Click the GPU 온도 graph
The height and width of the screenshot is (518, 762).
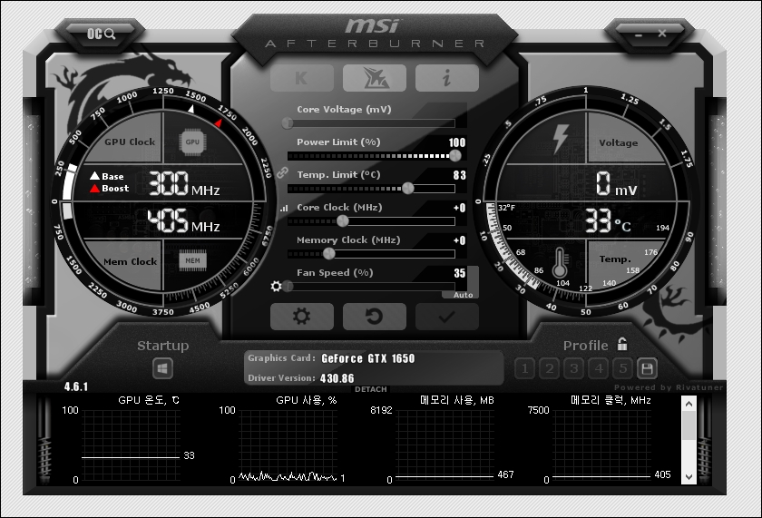click(x=131, y=446)
